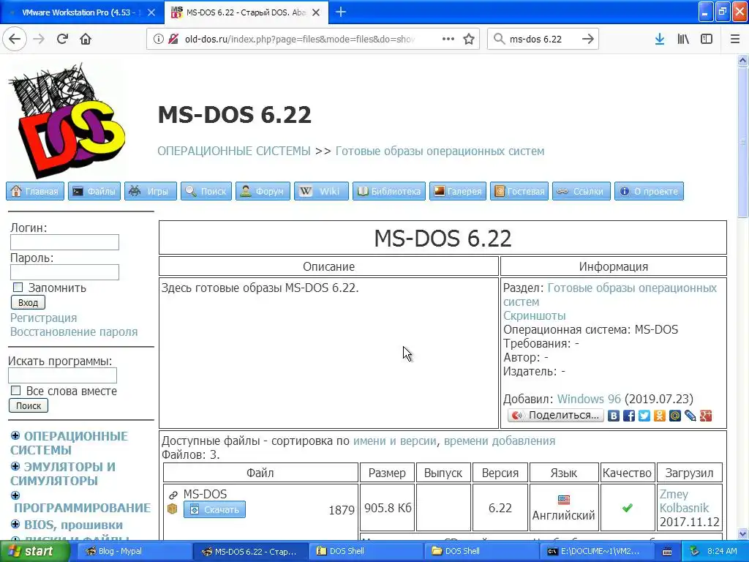Go back to the previous page
The image size is (749, 562).
coord(15,39)
